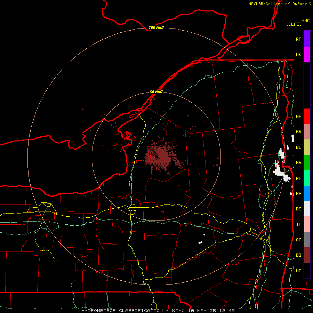
Task: Click the HA red legend swatch
Action: click(307, 116)
